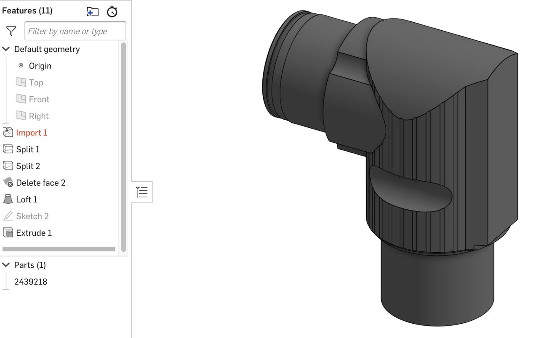
Task: Click the Split 1 feature icon
Action: click(x=8, y=149)
